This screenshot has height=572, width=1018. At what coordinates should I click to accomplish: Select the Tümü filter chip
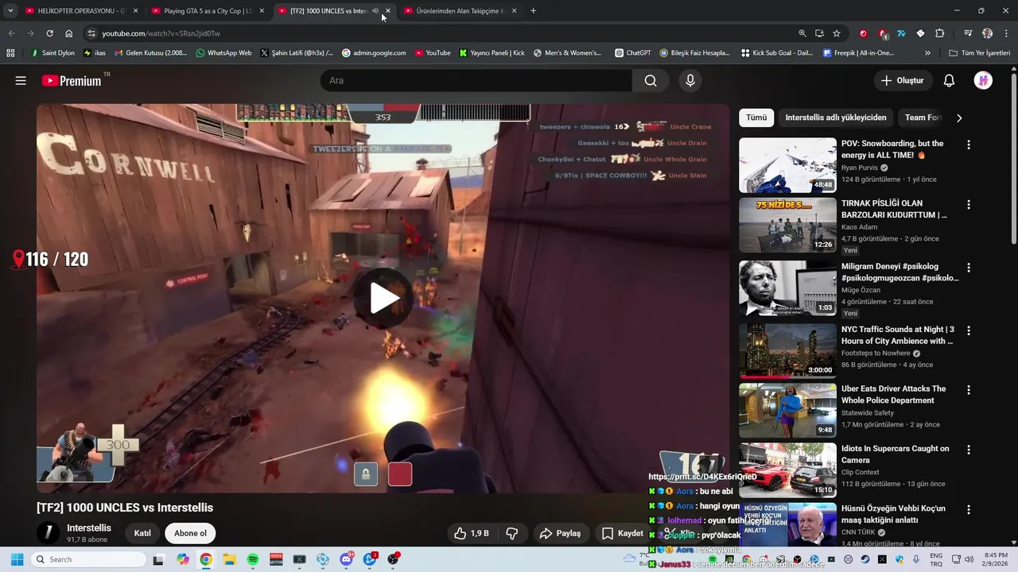(x=756, y=118)
